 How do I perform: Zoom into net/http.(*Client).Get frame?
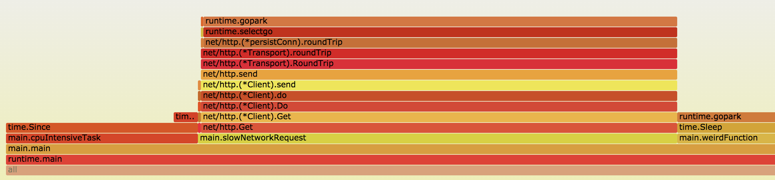click(439, 117)
